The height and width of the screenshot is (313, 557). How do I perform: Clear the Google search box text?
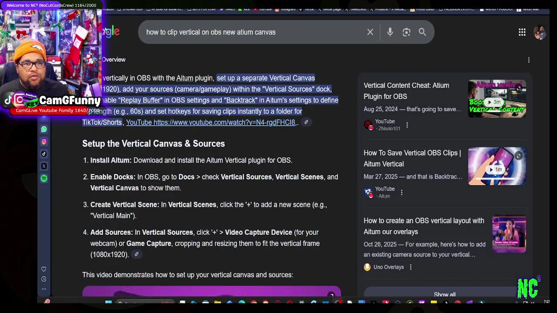point(370,32)
